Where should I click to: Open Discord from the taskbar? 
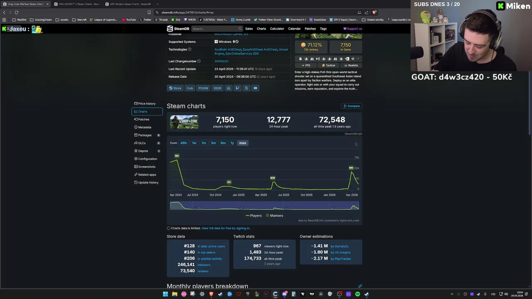(x=284, y=294)
